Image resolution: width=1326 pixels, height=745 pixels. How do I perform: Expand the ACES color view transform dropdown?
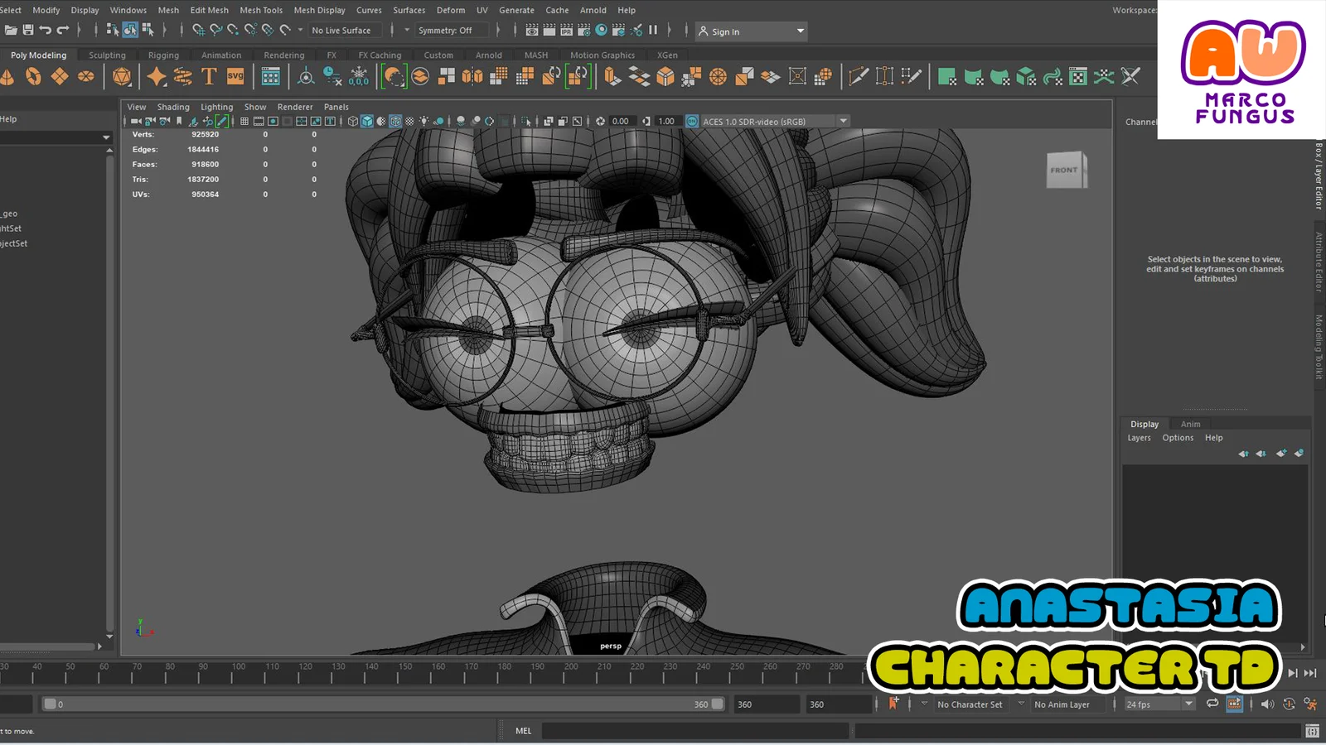click(844, 122)
